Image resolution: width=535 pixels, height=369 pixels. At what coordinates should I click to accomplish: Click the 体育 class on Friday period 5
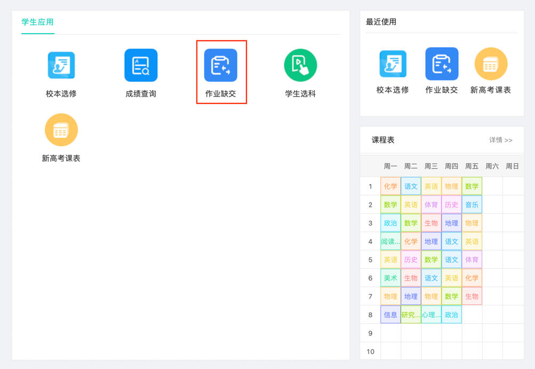point(472,260)
